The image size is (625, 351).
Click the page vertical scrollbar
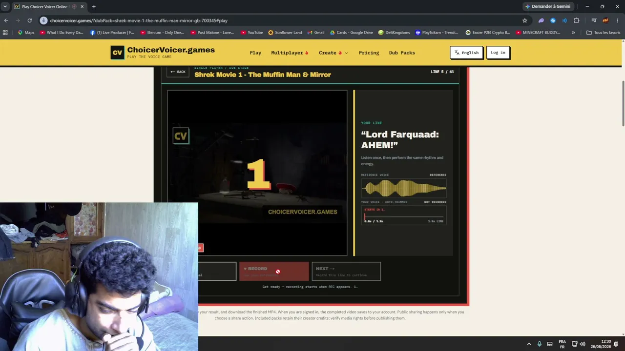623,102
